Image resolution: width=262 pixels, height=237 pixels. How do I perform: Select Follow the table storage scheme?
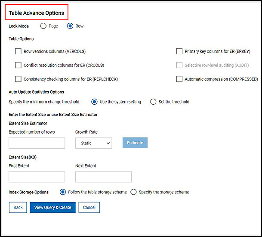[x=63, y=192]
